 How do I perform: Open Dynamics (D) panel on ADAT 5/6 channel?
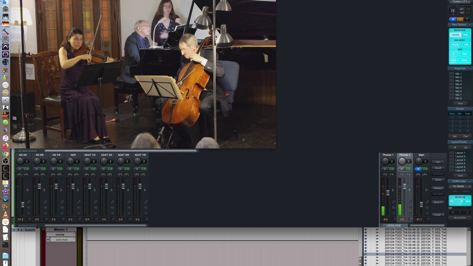click(x=129, y=213)
